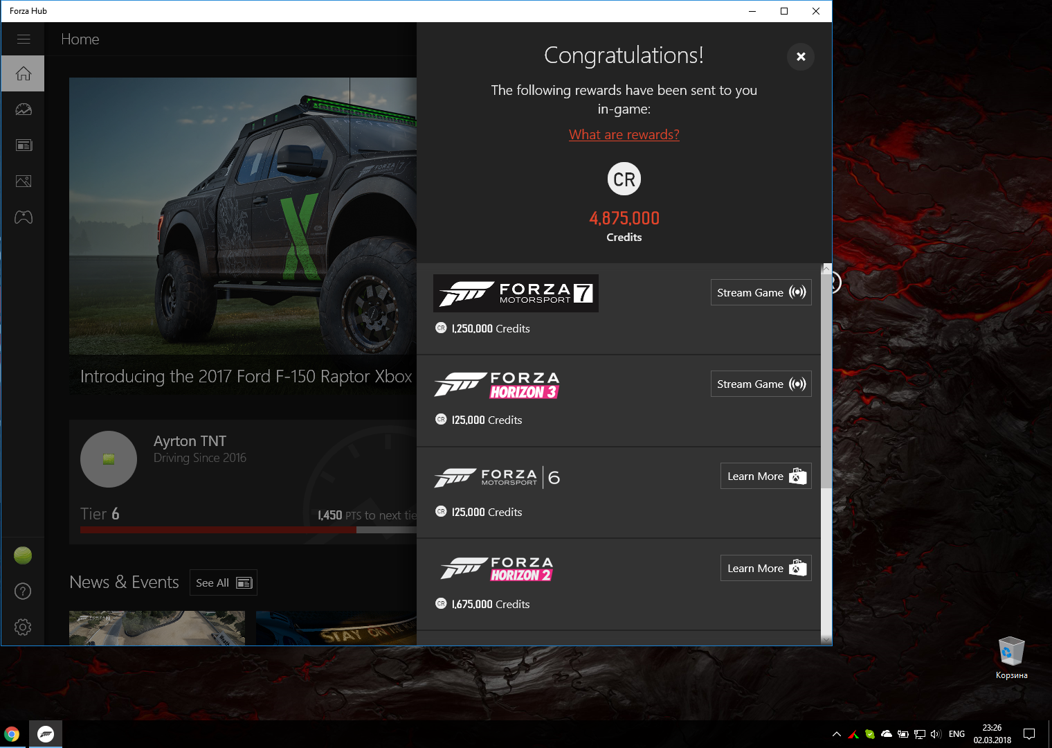Click the battery power tray icon
1052x748 pixels.
903,734
